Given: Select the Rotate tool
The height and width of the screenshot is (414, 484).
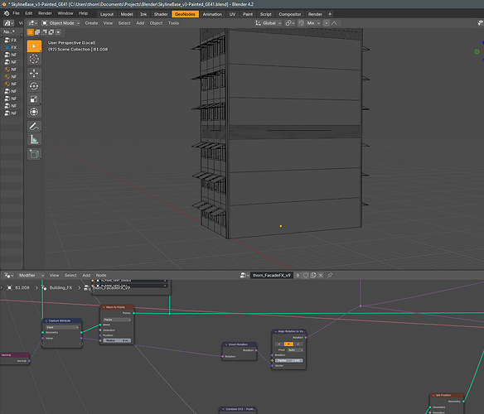Looking at the screenshot, I should coord(34,86).
